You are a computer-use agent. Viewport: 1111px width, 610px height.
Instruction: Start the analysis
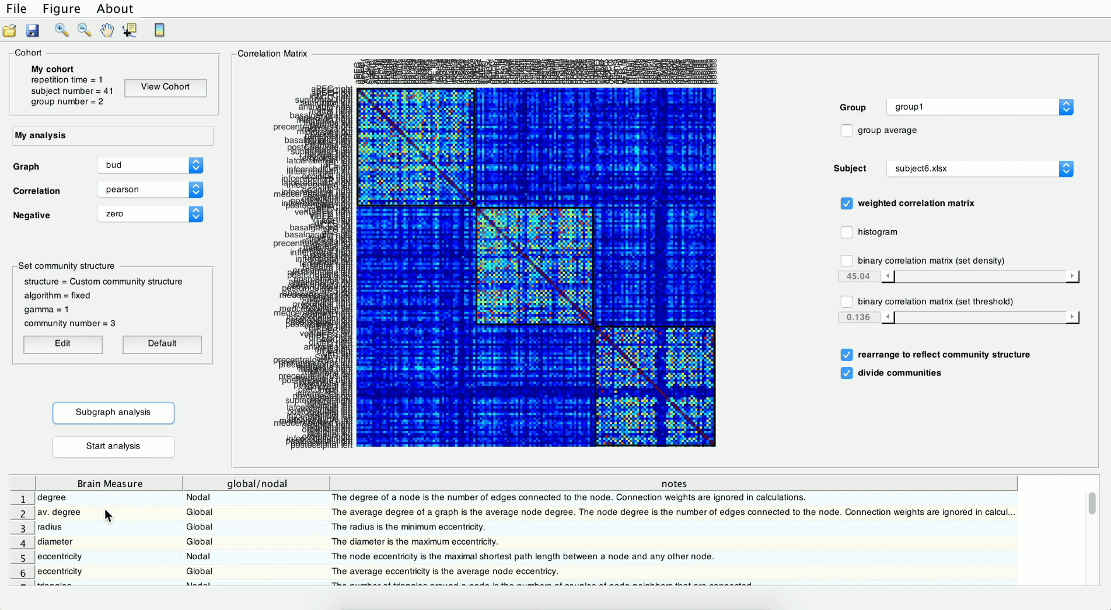pos(113,446)
